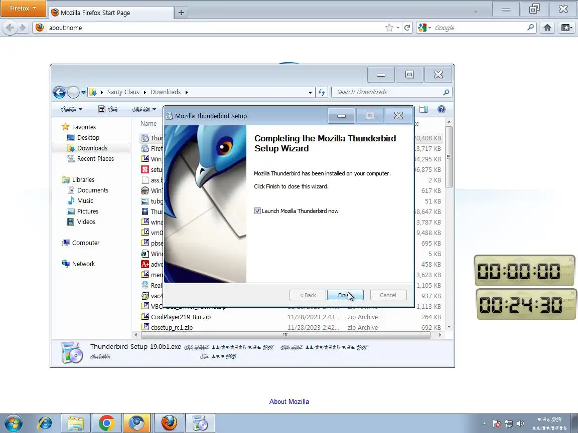Click the Name column header
Image resolution: width=578 pixels, height=433 pixels.
click(x=149, y=124)
